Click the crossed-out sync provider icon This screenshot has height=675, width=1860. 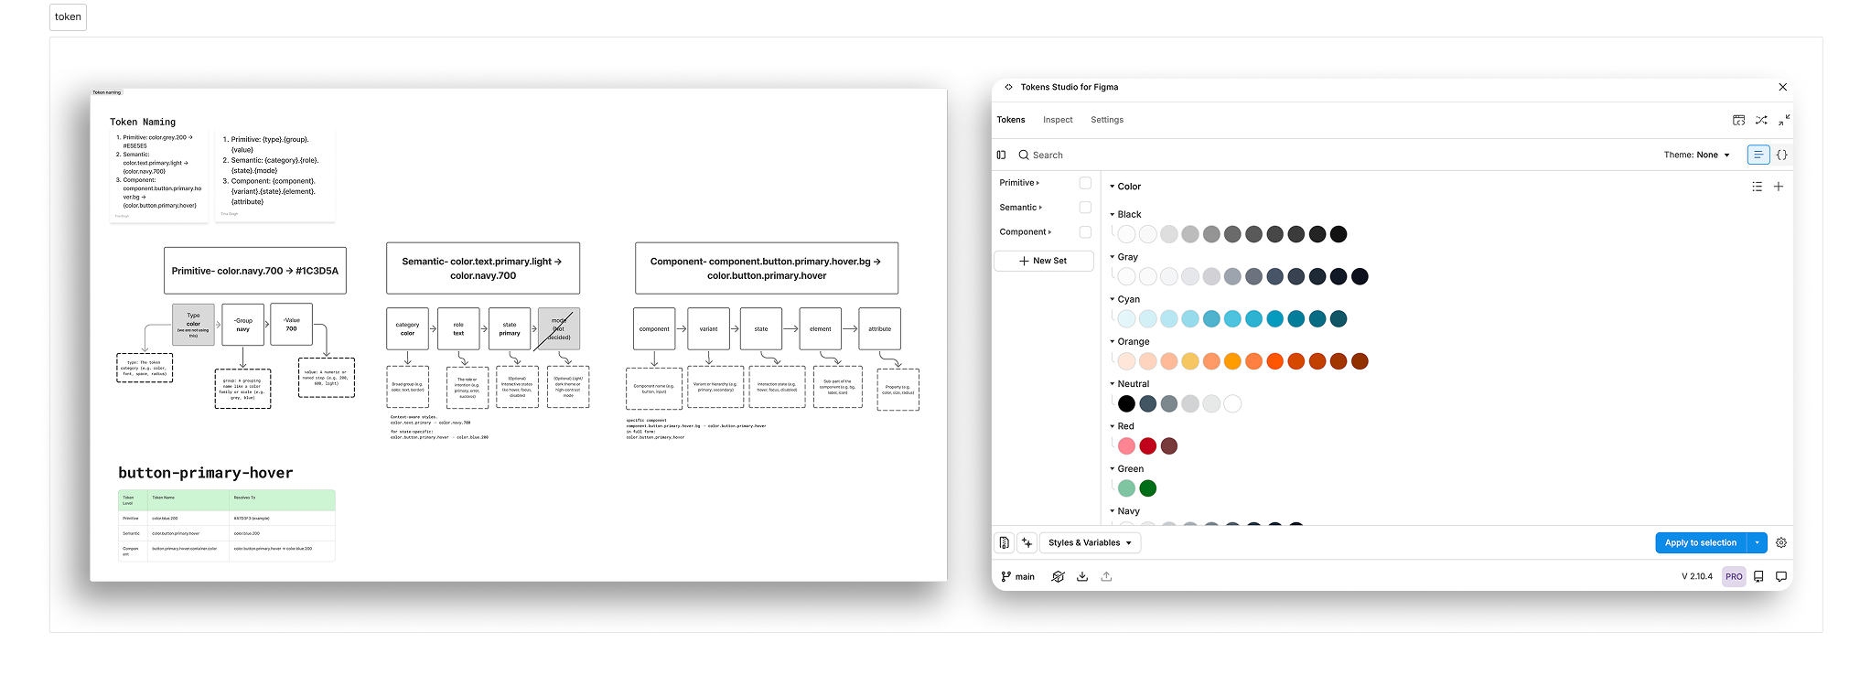tap(1059, 577)
